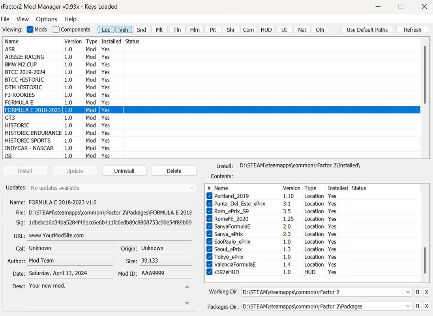433x316 pixels.
Task: Select the BTCC 2019-2024 mod row
Action: [x=212, y=72]
